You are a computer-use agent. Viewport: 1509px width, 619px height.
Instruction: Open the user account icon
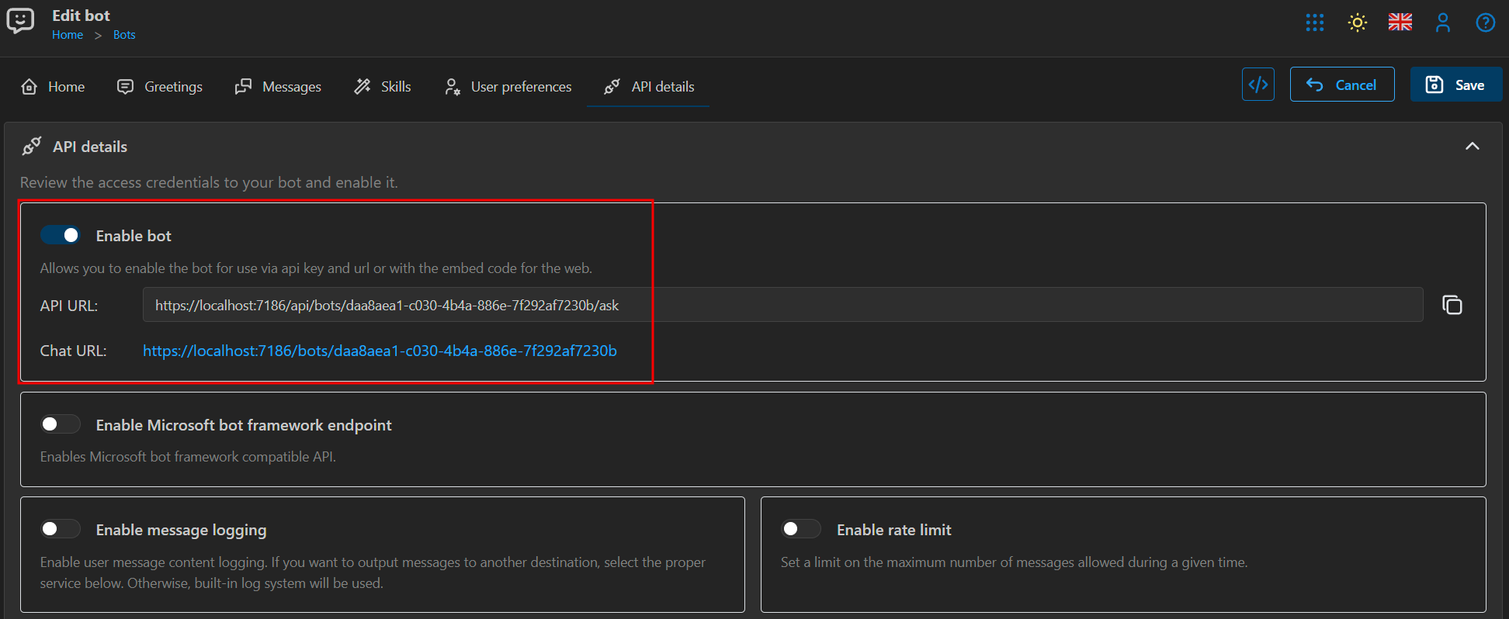coord(1443,22)
